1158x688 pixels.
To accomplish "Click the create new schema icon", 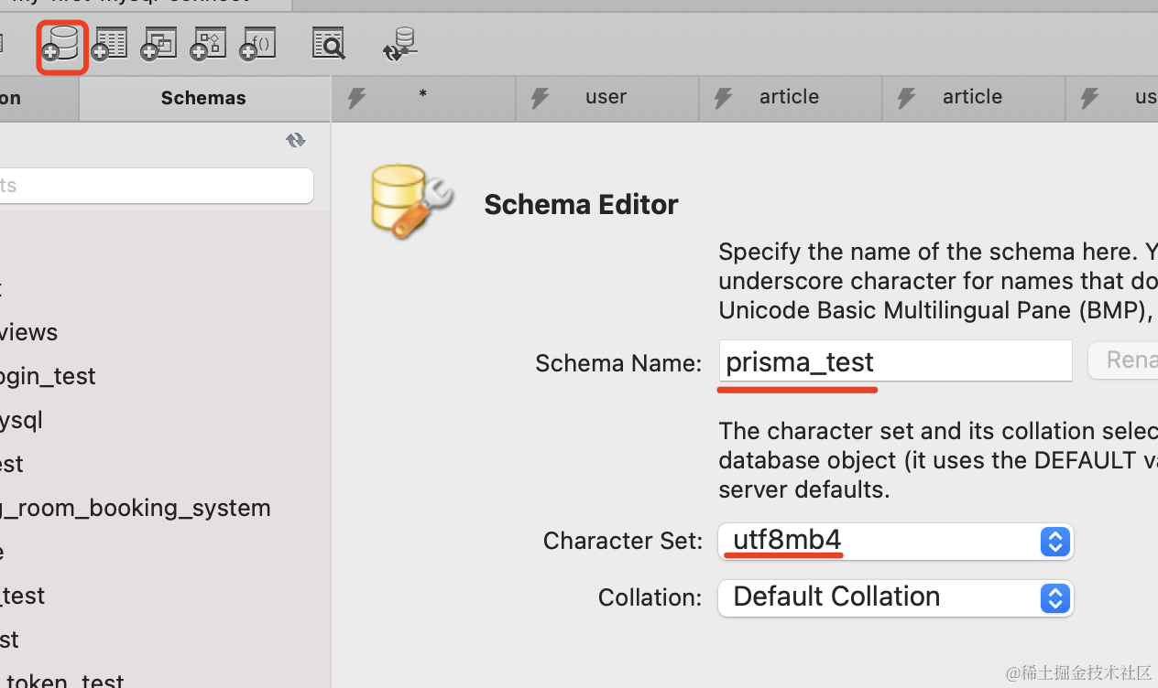I will tap(62, 45).
